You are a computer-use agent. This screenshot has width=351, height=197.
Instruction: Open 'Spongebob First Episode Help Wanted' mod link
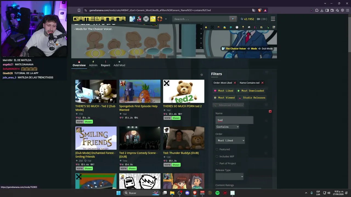tap(138, 108)
